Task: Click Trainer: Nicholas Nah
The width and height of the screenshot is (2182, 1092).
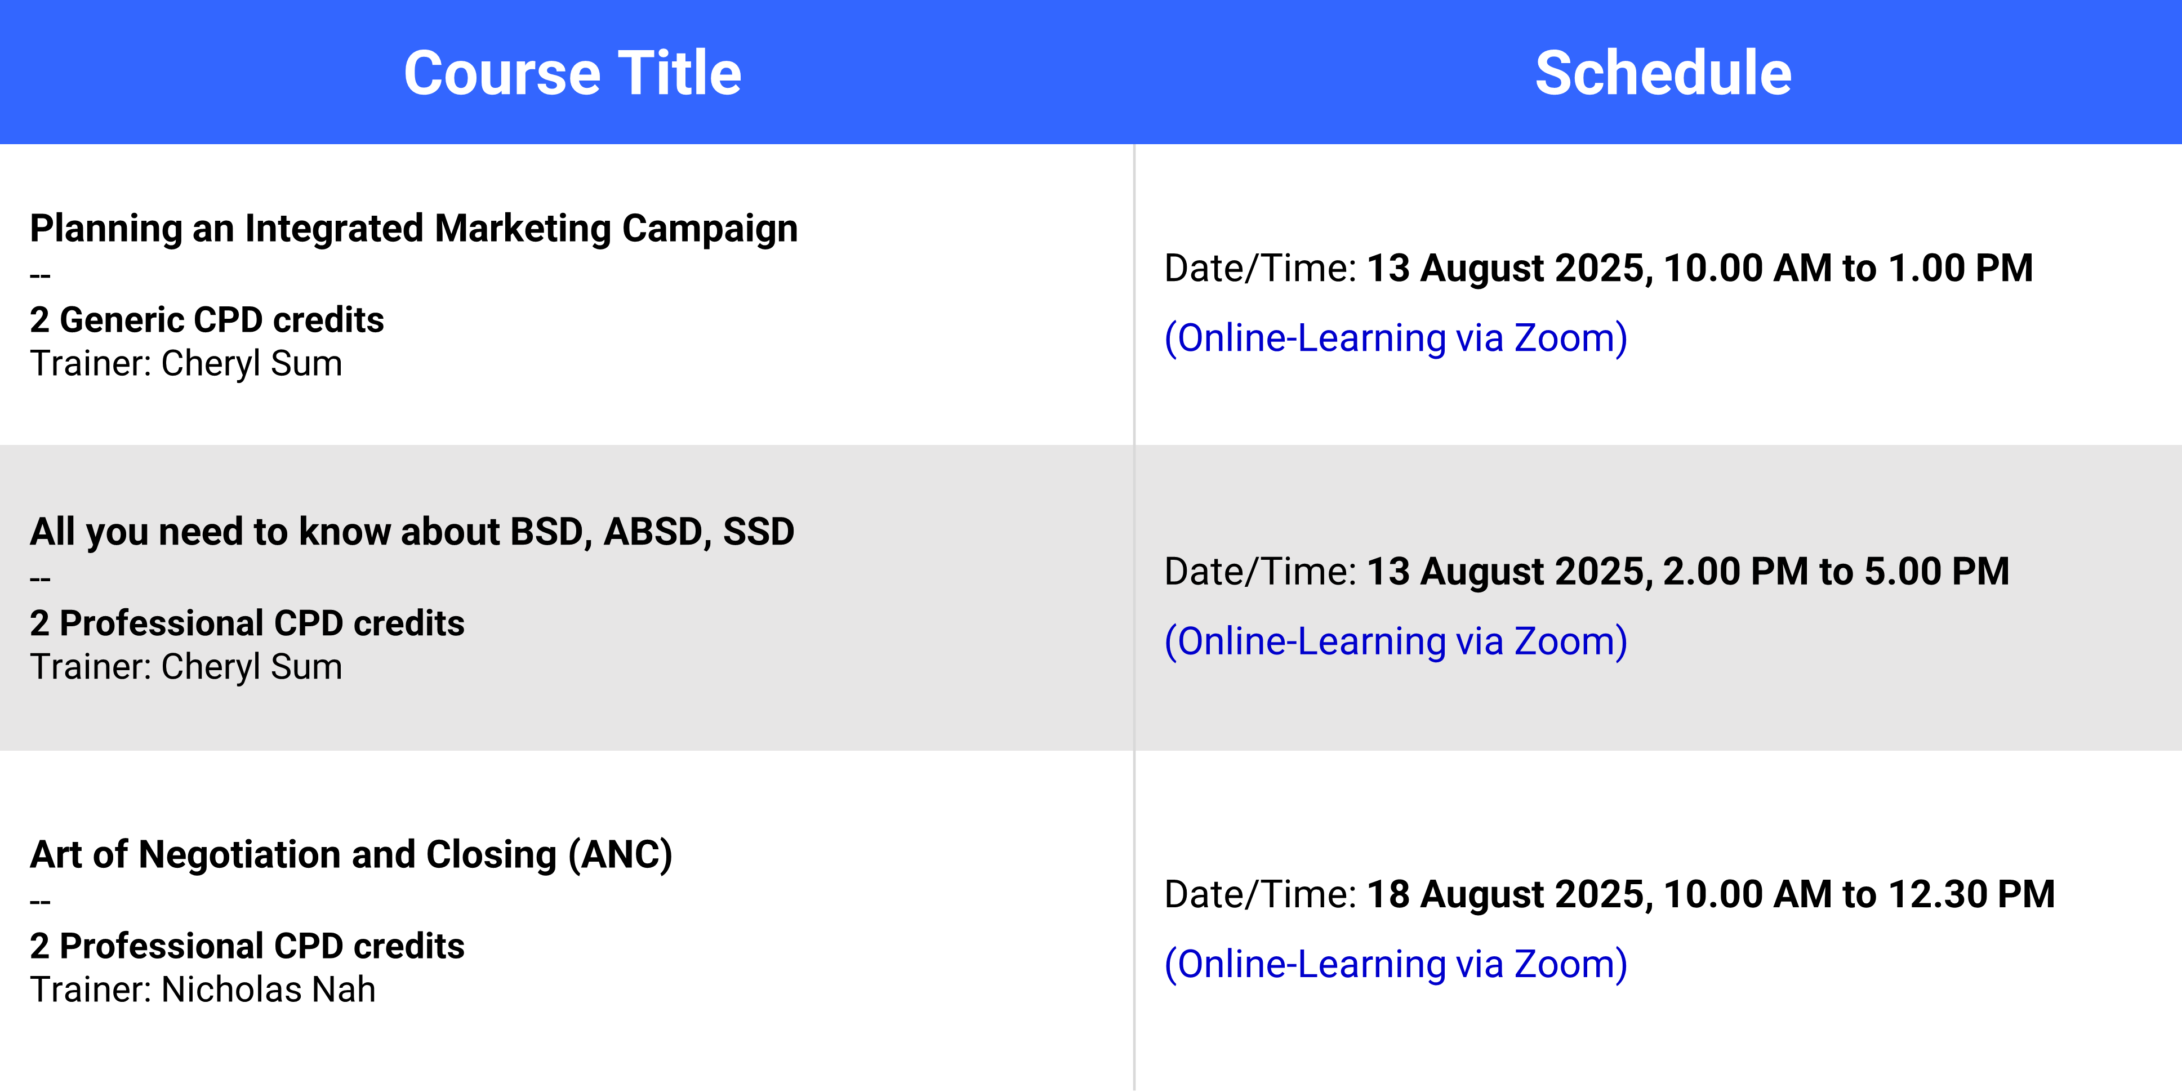Action: point(202,990)
